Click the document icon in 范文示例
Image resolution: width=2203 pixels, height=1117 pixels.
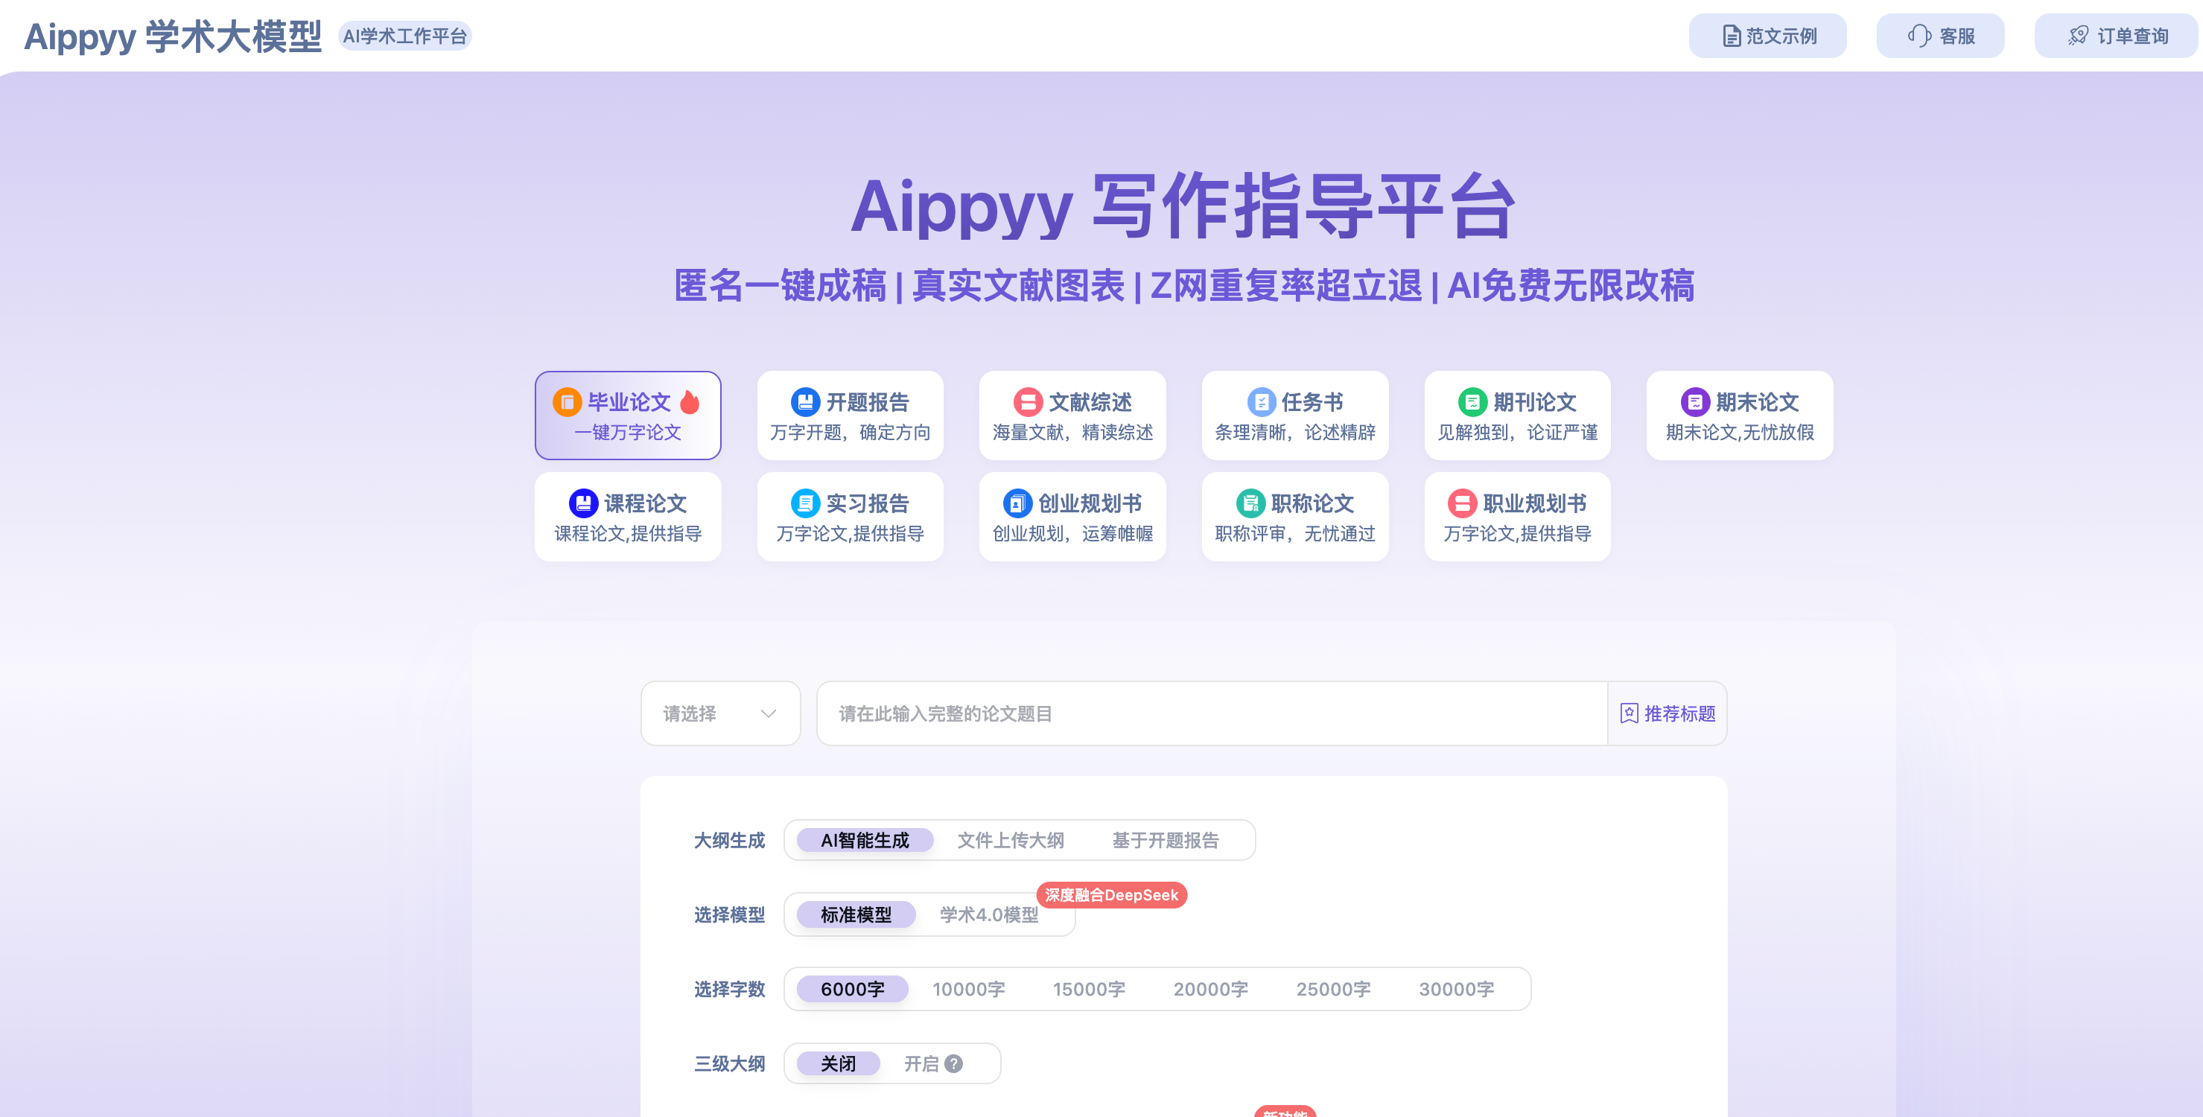point(1731,36)
